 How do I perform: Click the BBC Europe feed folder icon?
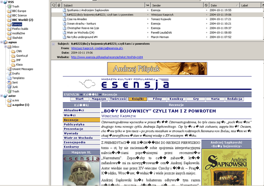[9, 11]
